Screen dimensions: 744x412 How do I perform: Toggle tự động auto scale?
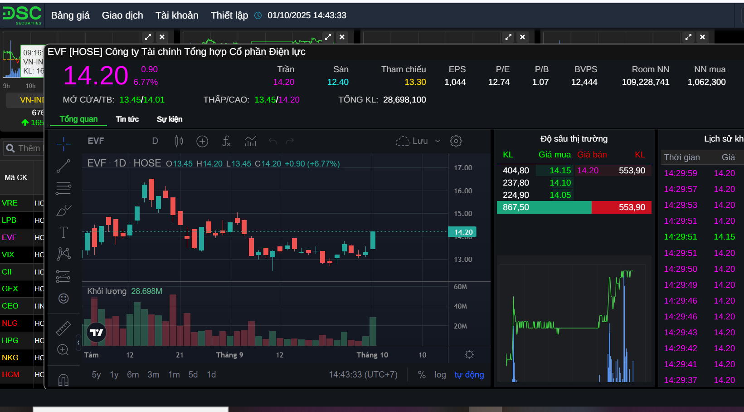(469, 375)
